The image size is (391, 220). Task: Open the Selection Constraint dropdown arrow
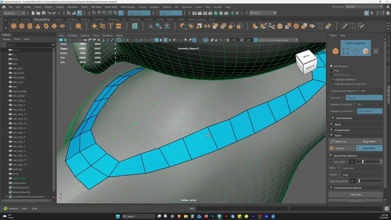pyautogui.click(x=354, y=104)
